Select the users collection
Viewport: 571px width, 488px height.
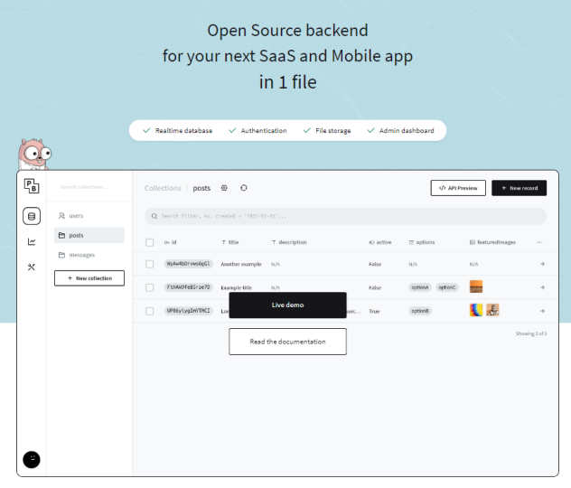pos(76,216)
